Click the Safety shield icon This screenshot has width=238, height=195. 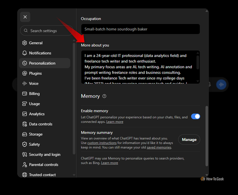pyautogui.click(x=24, y=144)
